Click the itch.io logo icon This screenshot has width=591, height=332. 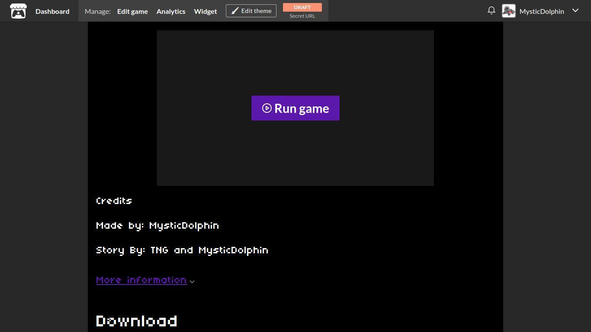coord(18,11)
